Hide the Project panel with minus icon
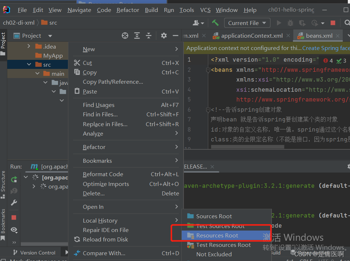Image resolution: width=350 pixels, height=261 pixels. coord(176,36)
